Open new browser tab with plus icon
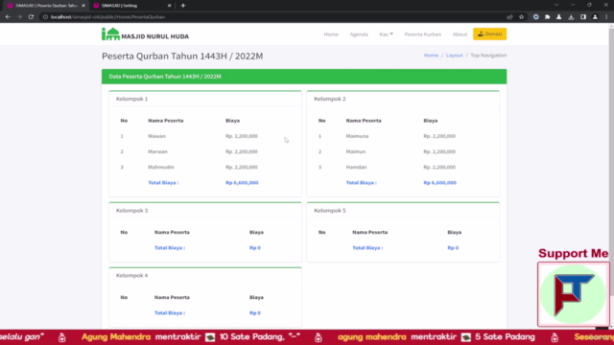The width and height of the screenshot is (614, 345). [183, 6]
